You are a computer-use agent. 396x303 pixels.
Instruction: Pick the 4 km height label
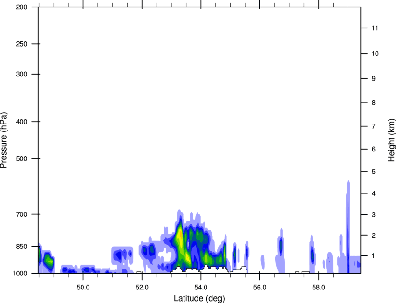pos(374,193)
